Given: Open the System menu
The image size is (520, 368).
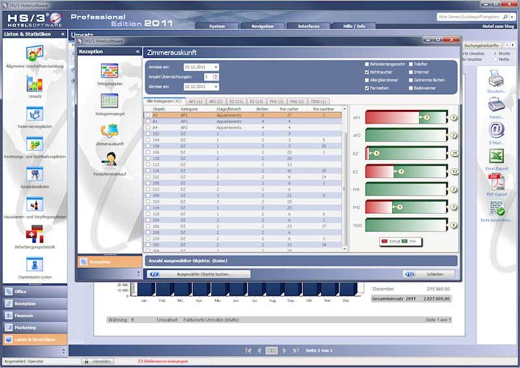Looking at the screenshot, I should [217, 26].
